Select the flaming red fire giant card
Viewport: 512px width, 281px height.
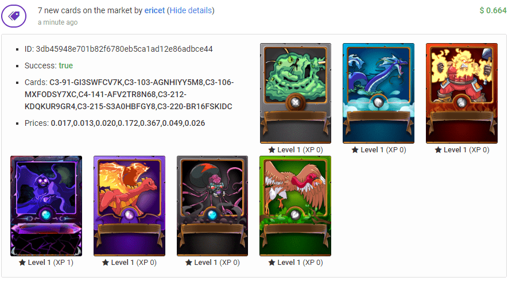[x=461, y=93]
